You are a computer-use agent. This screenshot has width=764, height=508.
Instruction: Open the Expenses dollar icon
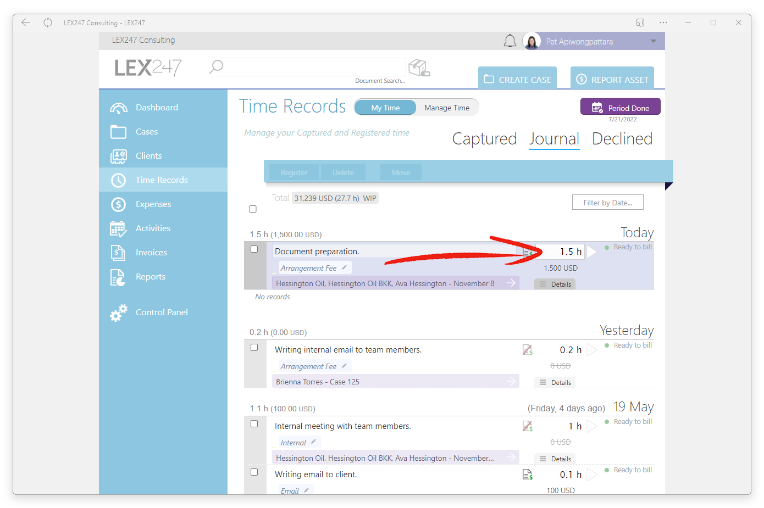118,204
